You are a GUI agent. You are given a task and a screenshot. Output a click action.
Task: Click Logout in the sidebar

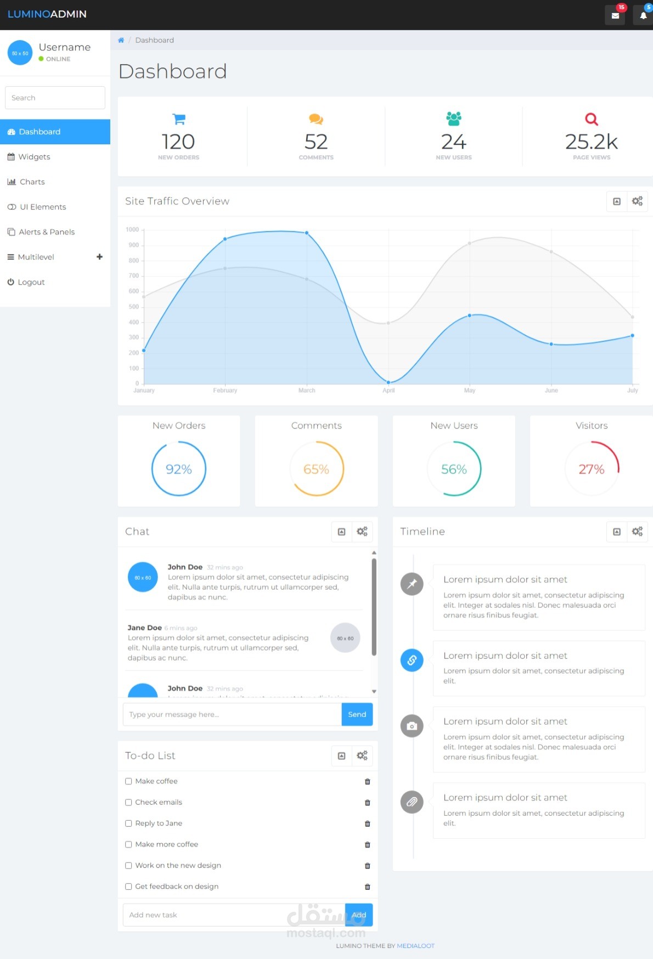(55, 282)
